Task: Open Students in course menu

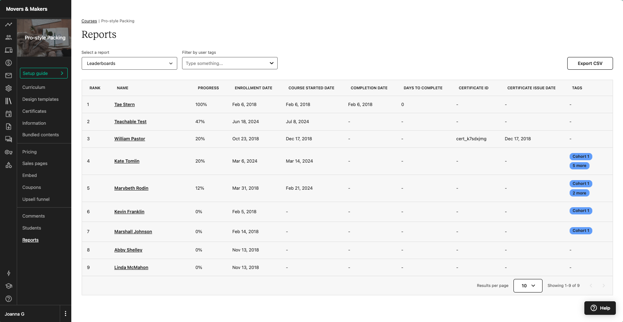Action: click(x=32, y=228)
